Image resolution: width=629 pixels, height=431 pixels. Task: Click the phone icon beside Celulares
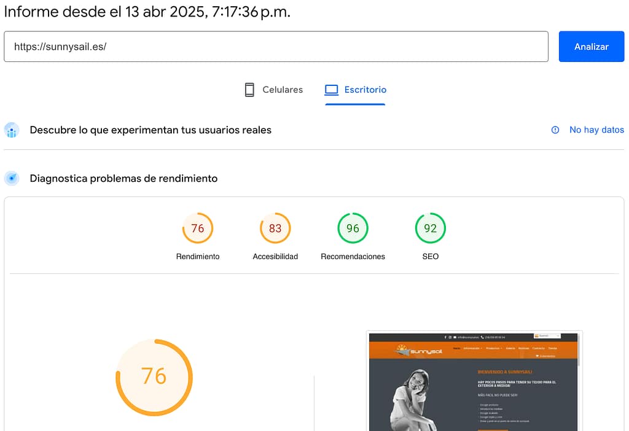click(x=249, y=90)
